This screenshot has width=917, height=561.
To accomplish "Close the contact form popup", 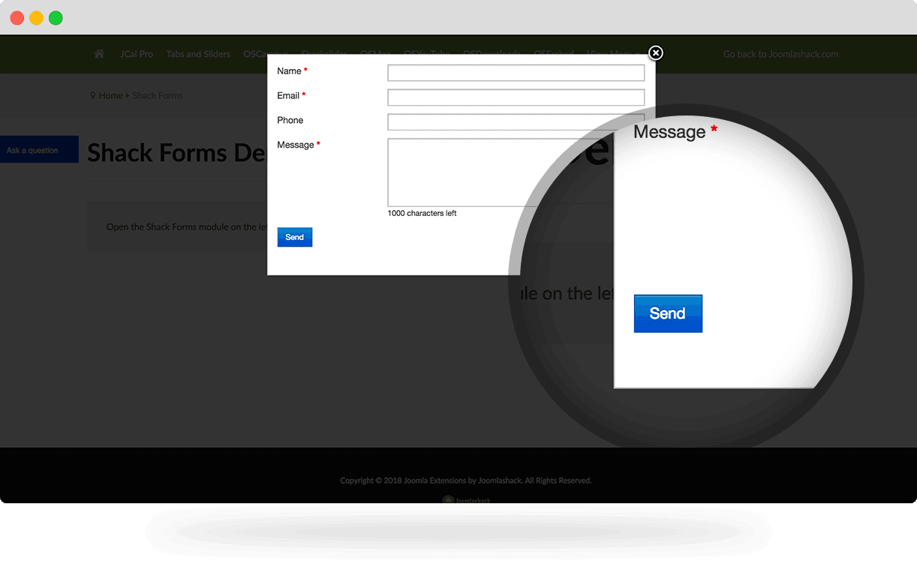I will coord(656,52).
